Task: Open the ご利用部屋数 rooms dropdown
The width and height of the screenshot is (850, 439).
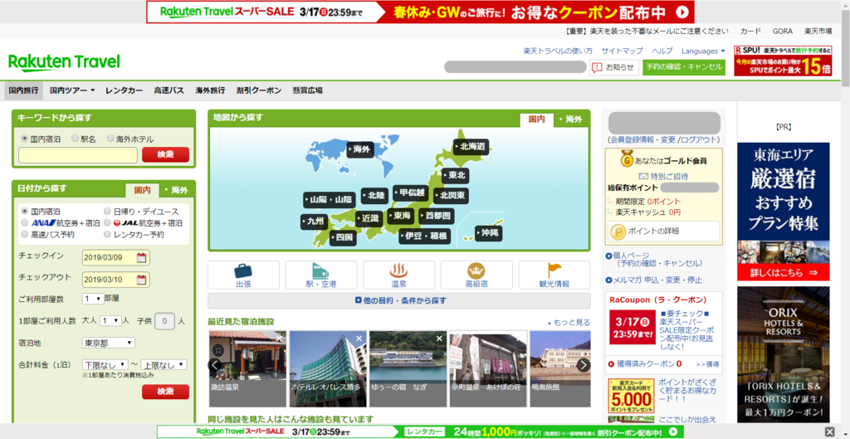Action: coord(93,299)
